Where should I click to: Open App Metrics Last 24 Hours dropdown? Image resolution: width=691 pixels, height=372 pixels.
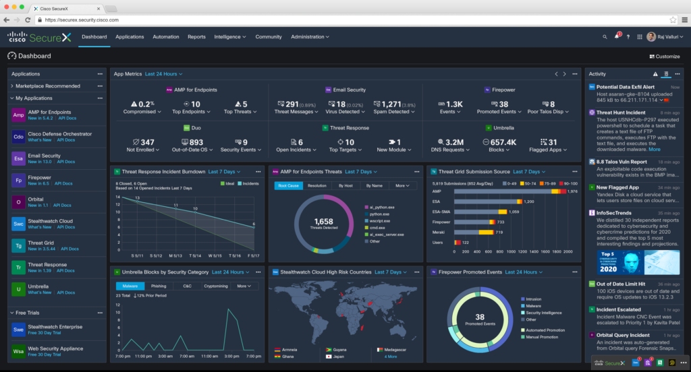pos(164,73)
